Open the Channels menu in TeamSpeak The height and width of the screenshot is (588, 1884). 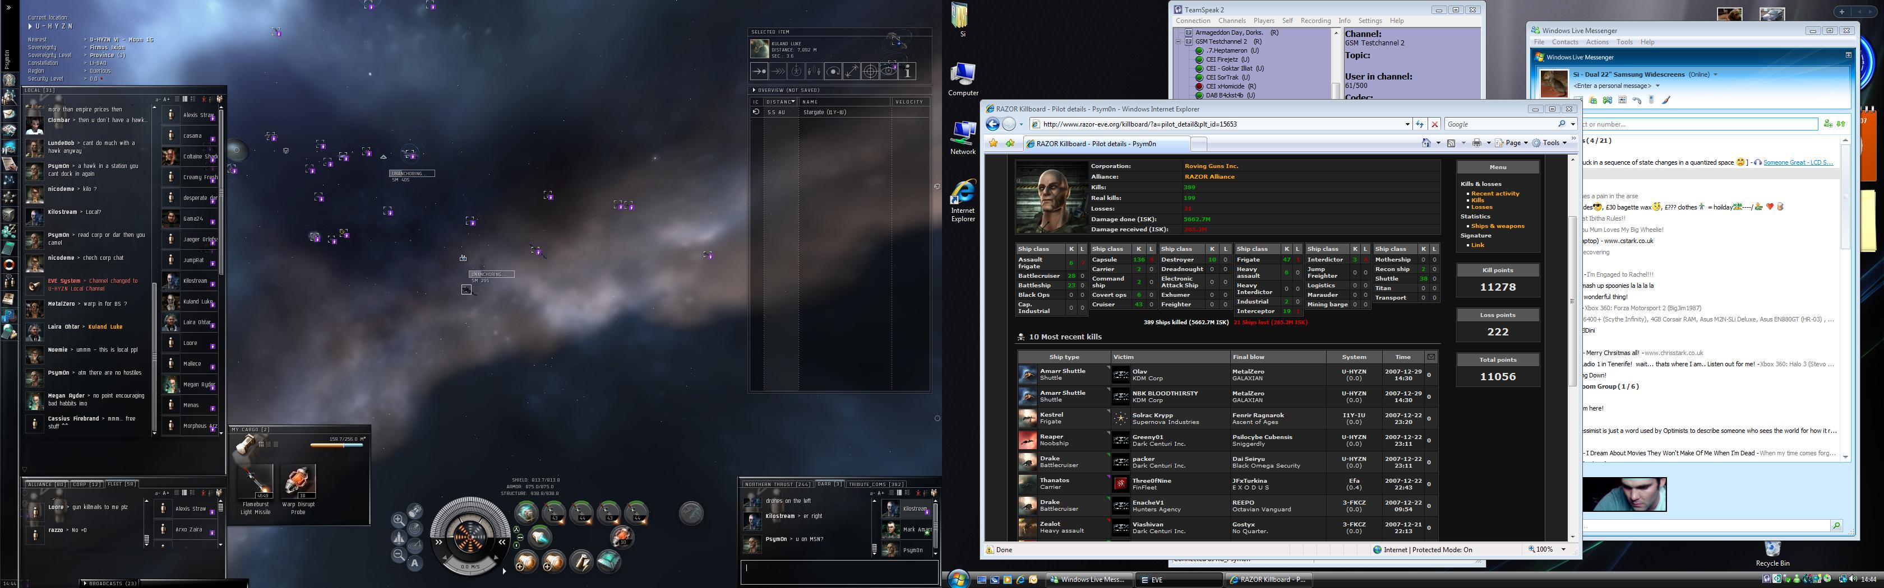coord(1232,21)
